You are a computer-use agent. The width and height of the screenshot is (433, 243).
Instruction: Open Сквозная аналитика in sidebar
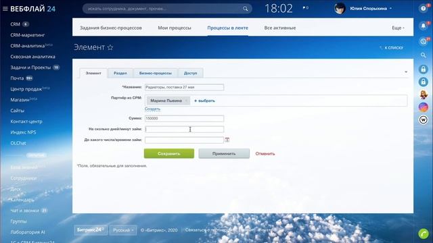[x=32, y=57]
